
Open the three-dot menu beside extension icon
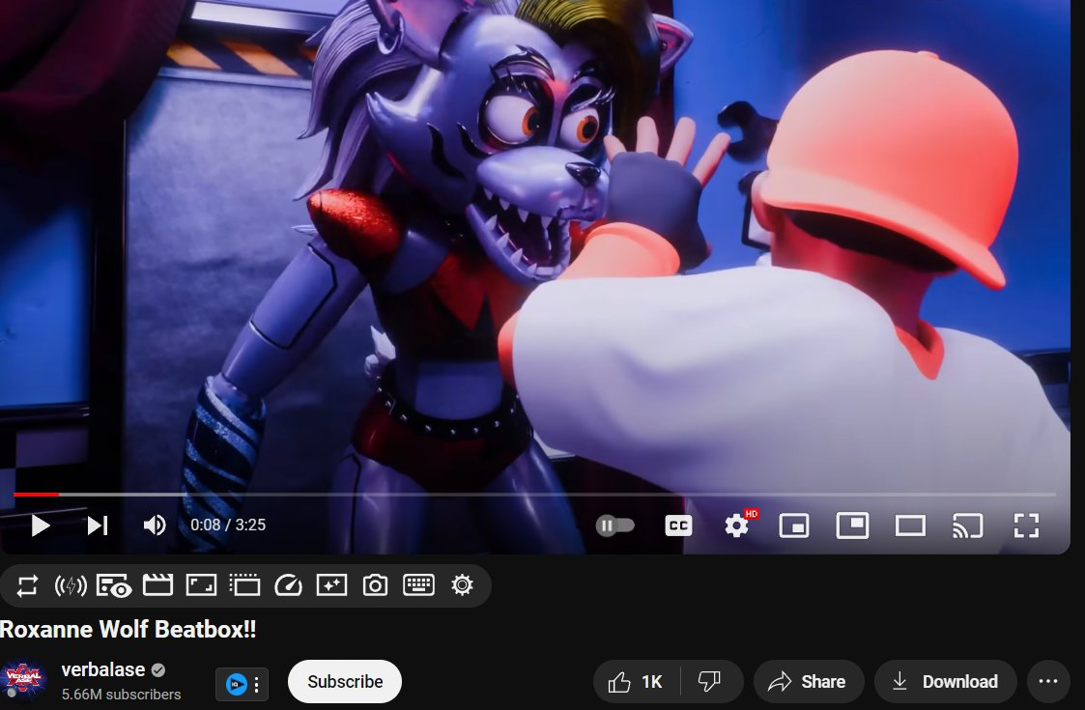(257, 684)
